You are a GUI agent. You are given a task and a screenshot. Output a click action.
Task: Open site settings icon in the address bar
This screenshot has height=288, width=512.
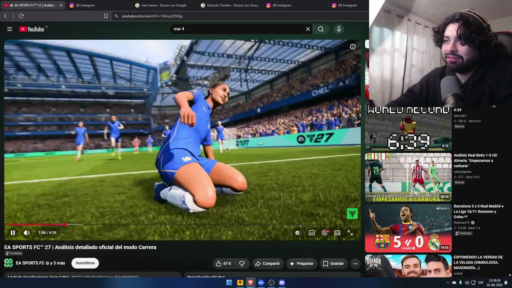(116, 16)
